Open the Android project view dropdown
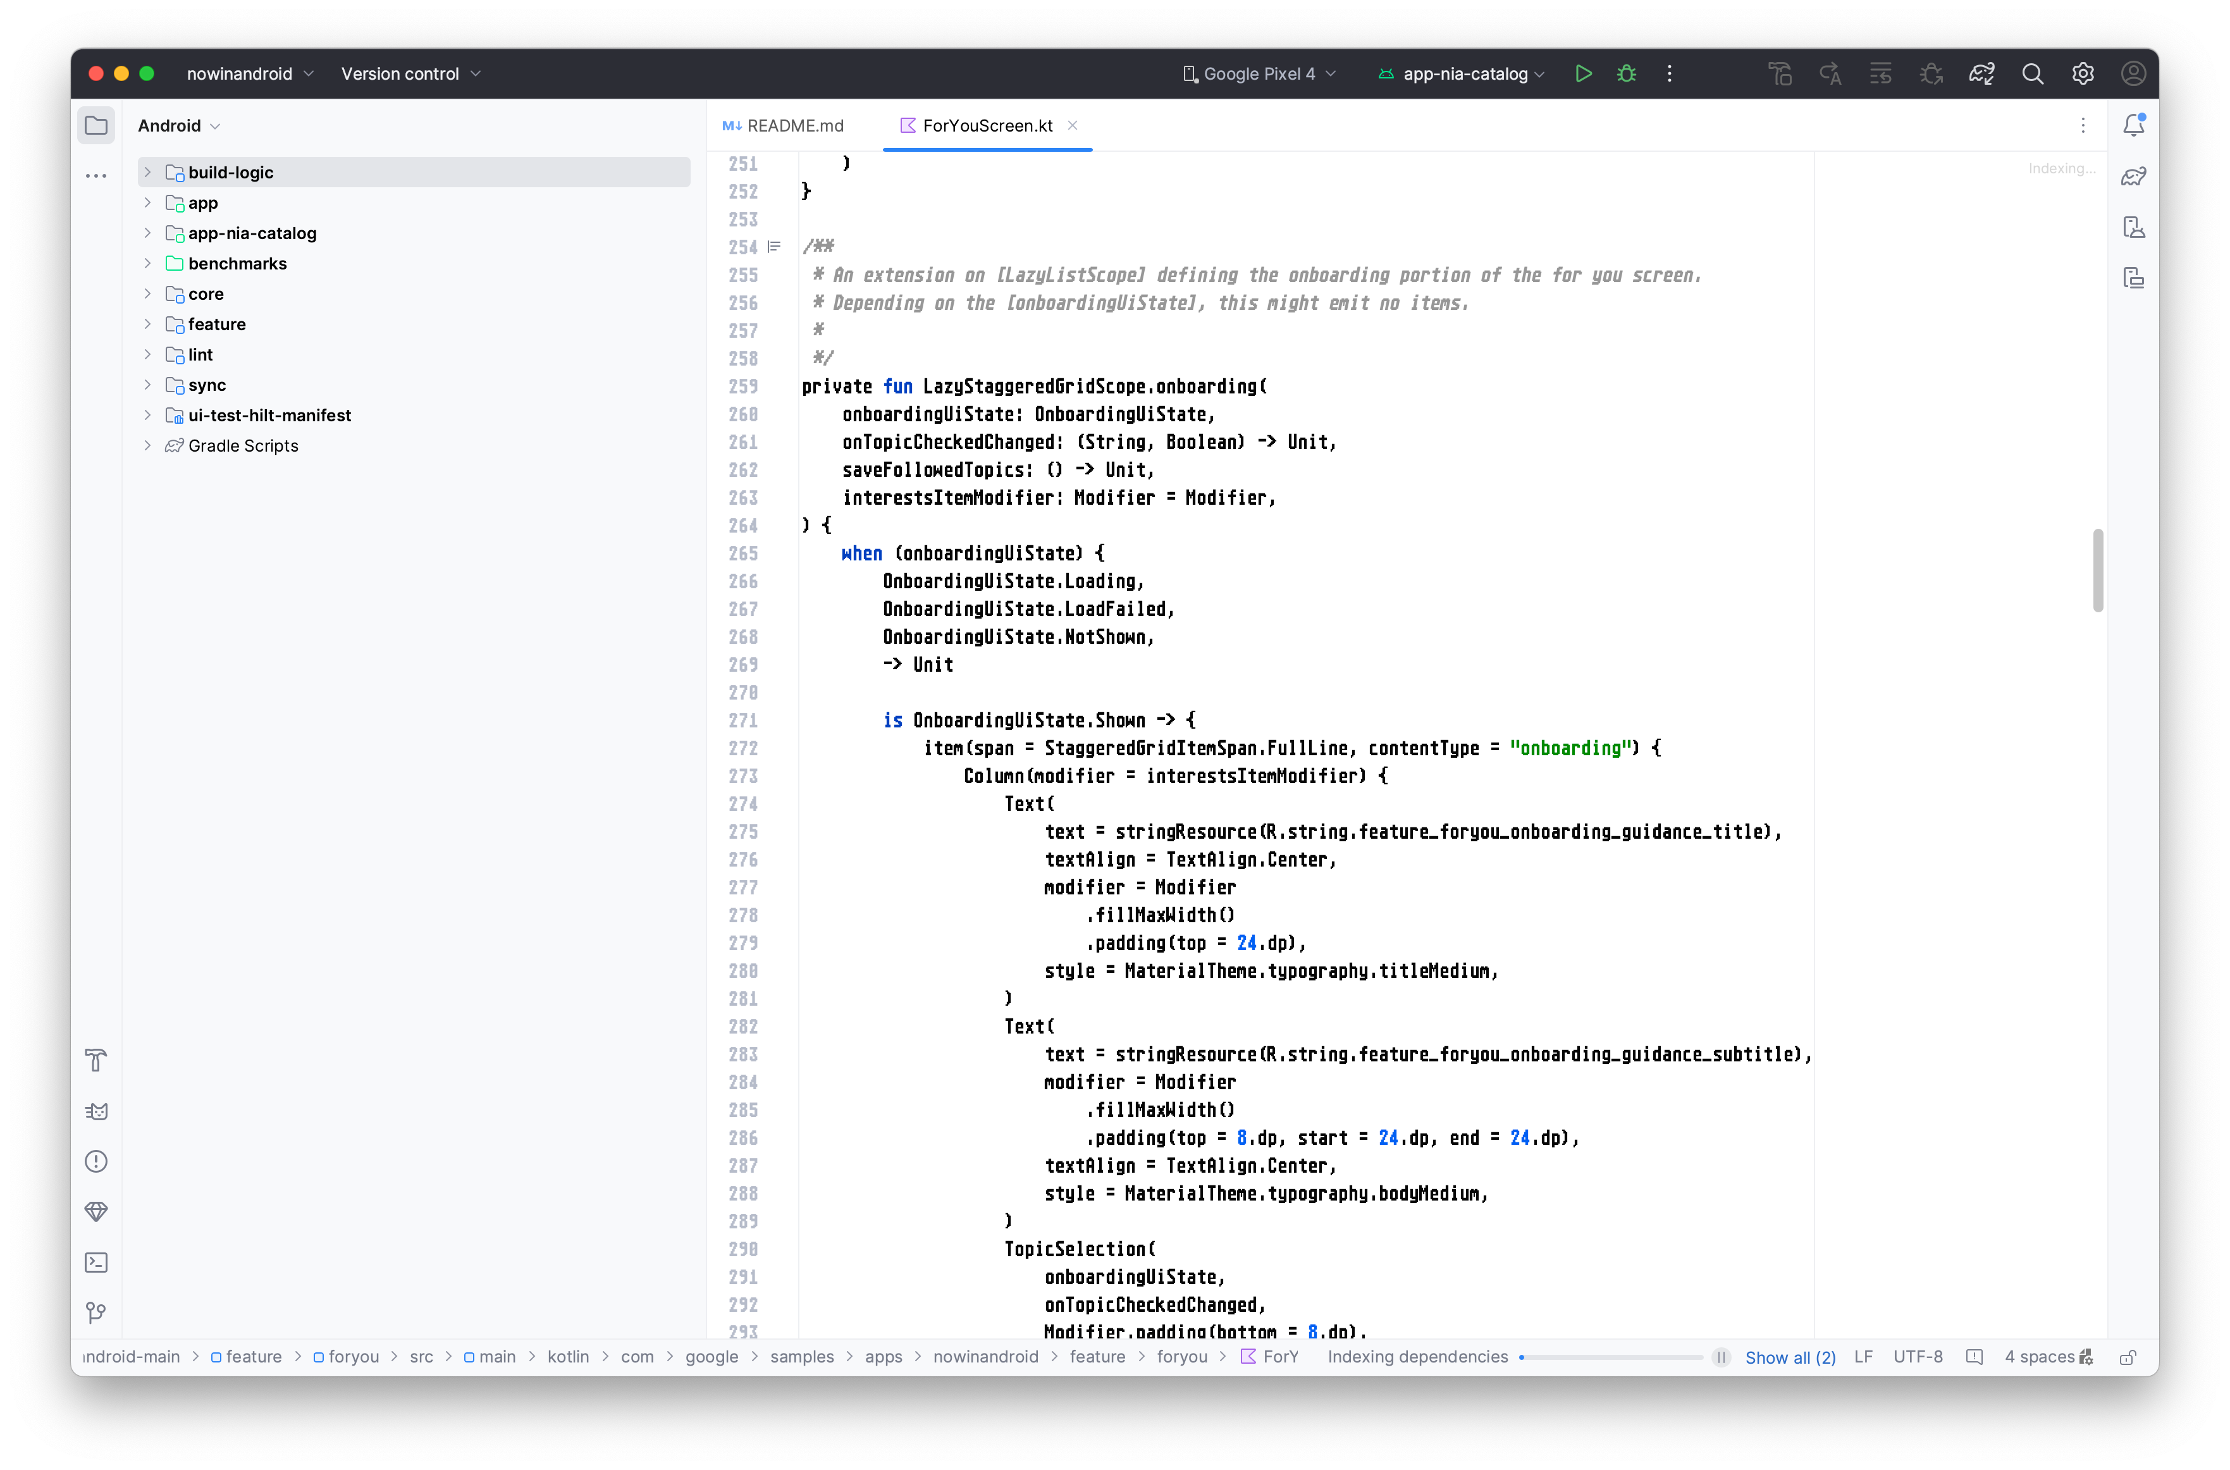Screen dimensions: 2230x1470 (x=178, y=126)
